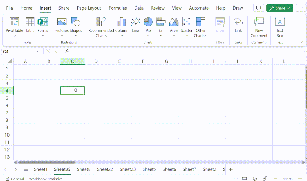Click the insert function fx icon

[67, 52]
